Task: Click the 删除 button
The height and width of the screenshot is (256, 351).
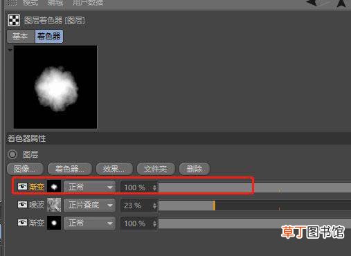Action: [195, 169]
